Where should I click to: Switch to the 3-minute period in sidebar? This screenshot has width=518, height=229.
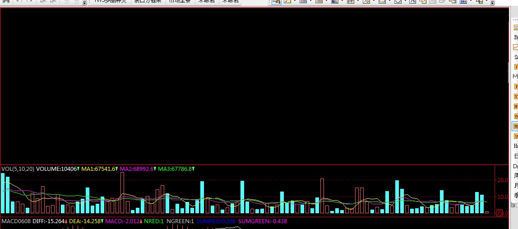516,87
